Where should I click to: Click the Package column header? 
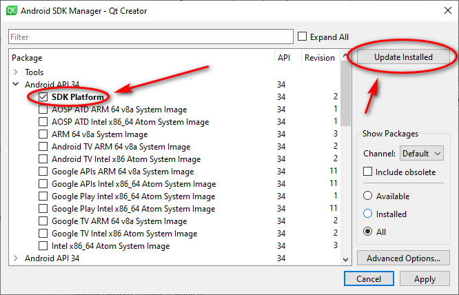point(27,58)
